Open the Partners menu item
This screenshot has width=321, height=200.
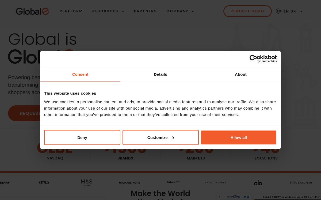[146, 11]
